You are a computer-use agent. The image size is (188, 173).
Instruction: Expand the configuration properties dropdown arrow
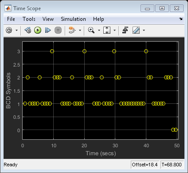point(16,30)
